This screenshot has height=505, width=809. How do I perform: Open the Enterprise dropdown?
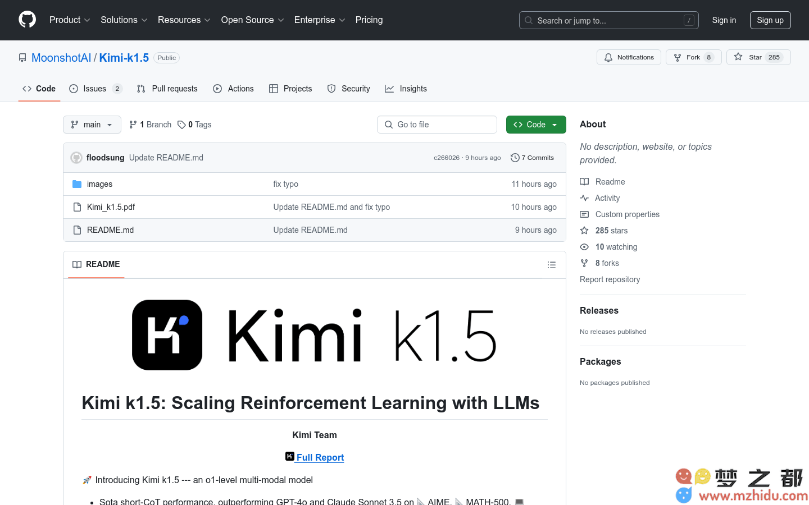tap(320, 20)
